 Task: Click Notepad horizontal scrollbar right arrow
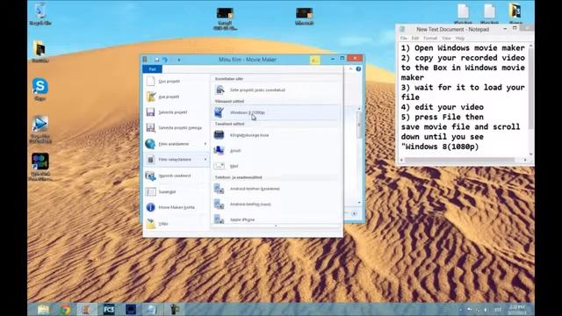pos(525,160)
